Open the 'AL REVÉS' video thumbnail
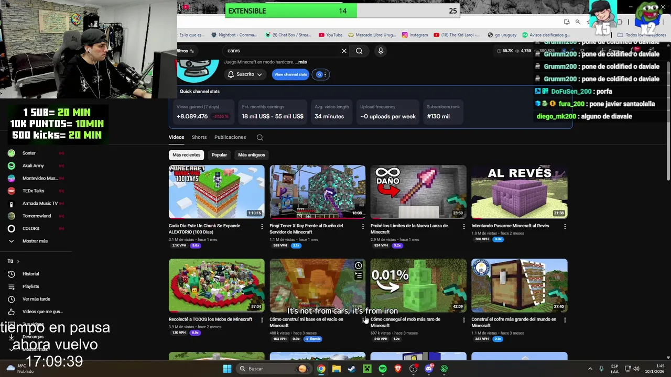Viewport: 671px width, 377px height. click(x=519, y=192)
